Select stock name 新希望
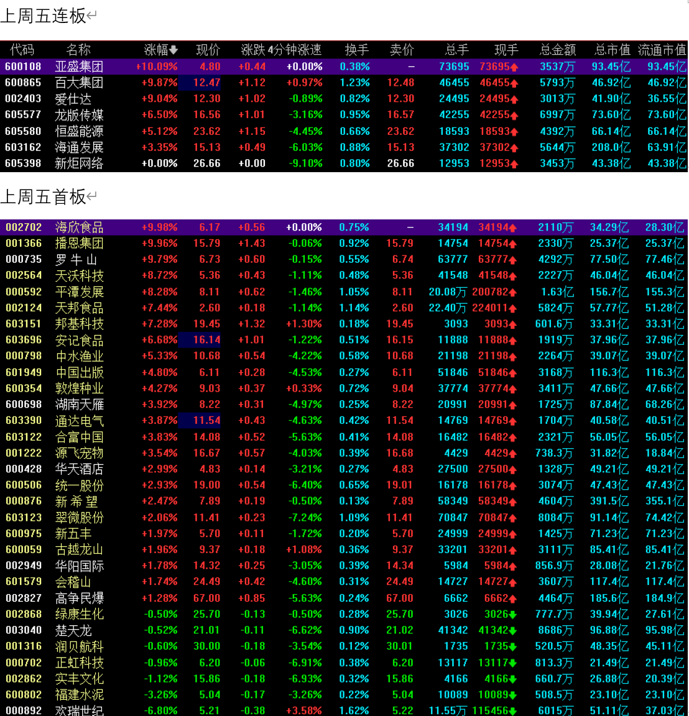This screenshot has width=689, height=716. coord(76,502)
